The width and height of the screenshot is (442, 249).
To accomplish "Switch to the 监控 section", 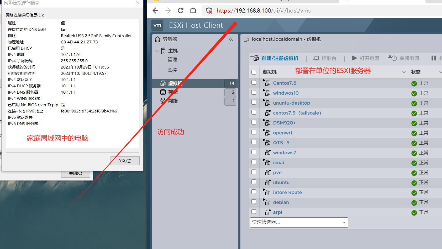I will (x=172, y=70).
